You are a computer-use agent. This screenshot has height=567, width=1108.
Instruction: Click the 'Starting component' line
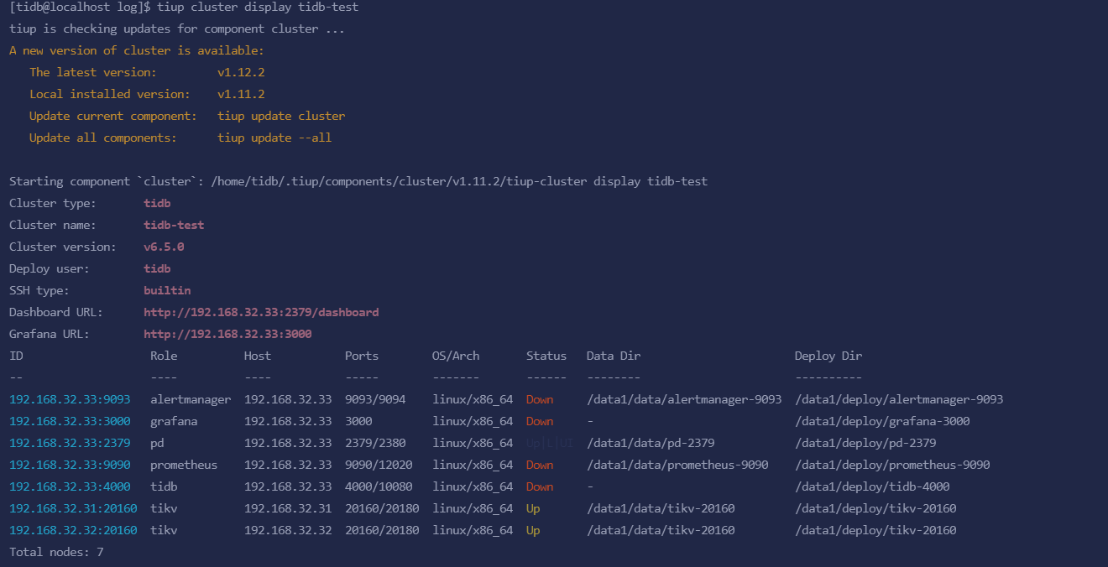(x=358, y=181)
